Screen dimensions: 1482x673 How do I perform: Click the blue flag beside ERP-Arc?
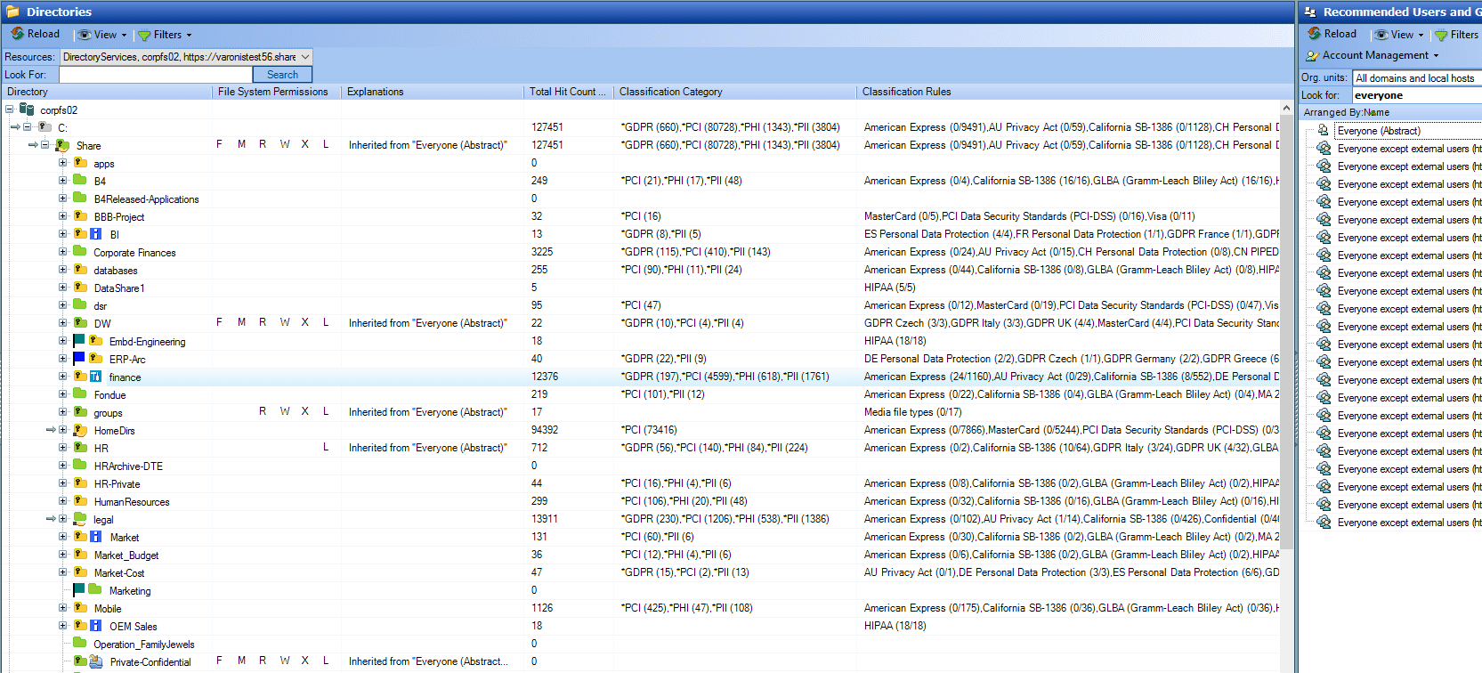click(79, 359)
